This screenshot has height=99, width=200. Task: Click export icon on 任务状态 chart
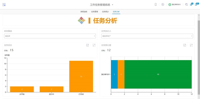click(x=87, y=45)
